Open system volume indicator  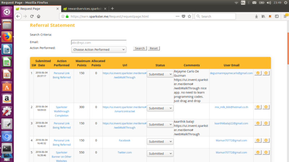pyautogui.click(x=269, y=3)
